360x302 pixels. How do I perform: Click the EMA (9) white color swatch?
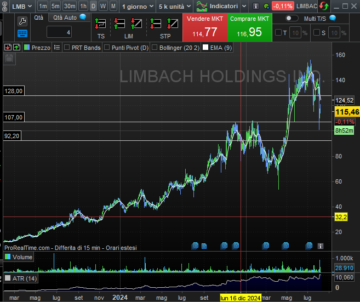pyautogui.click(x=205, y=48)
